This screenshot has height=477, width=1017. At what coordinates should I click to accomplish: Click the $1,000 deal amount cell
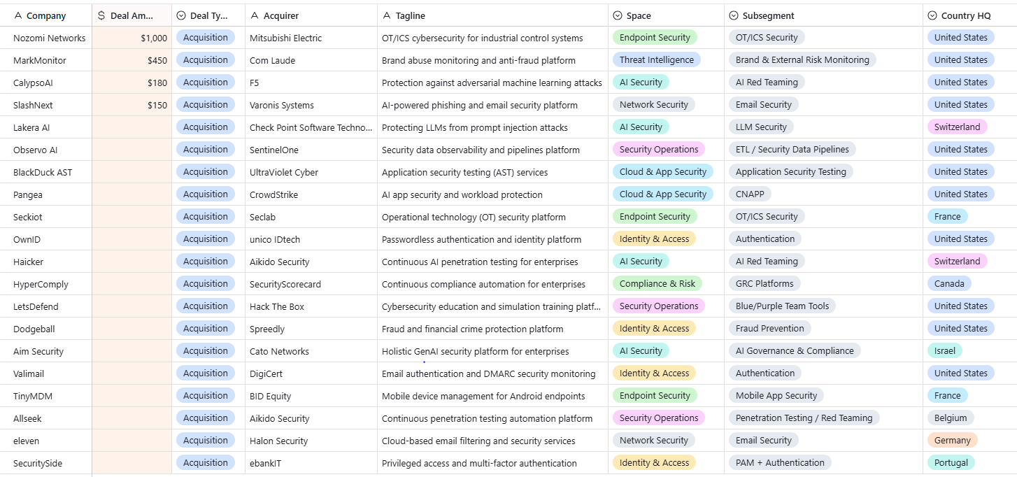point(132,38)
